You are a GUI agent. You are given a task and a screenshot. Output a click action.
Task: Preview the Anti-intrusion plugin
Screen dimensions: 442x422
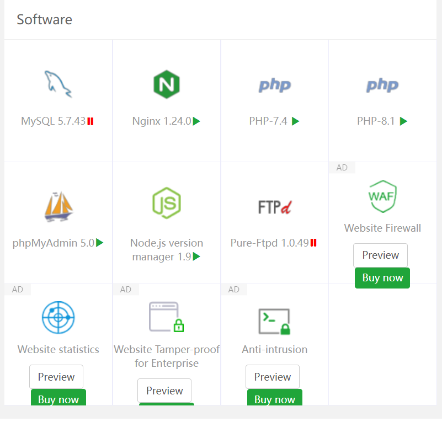click(x=273, y=377)
